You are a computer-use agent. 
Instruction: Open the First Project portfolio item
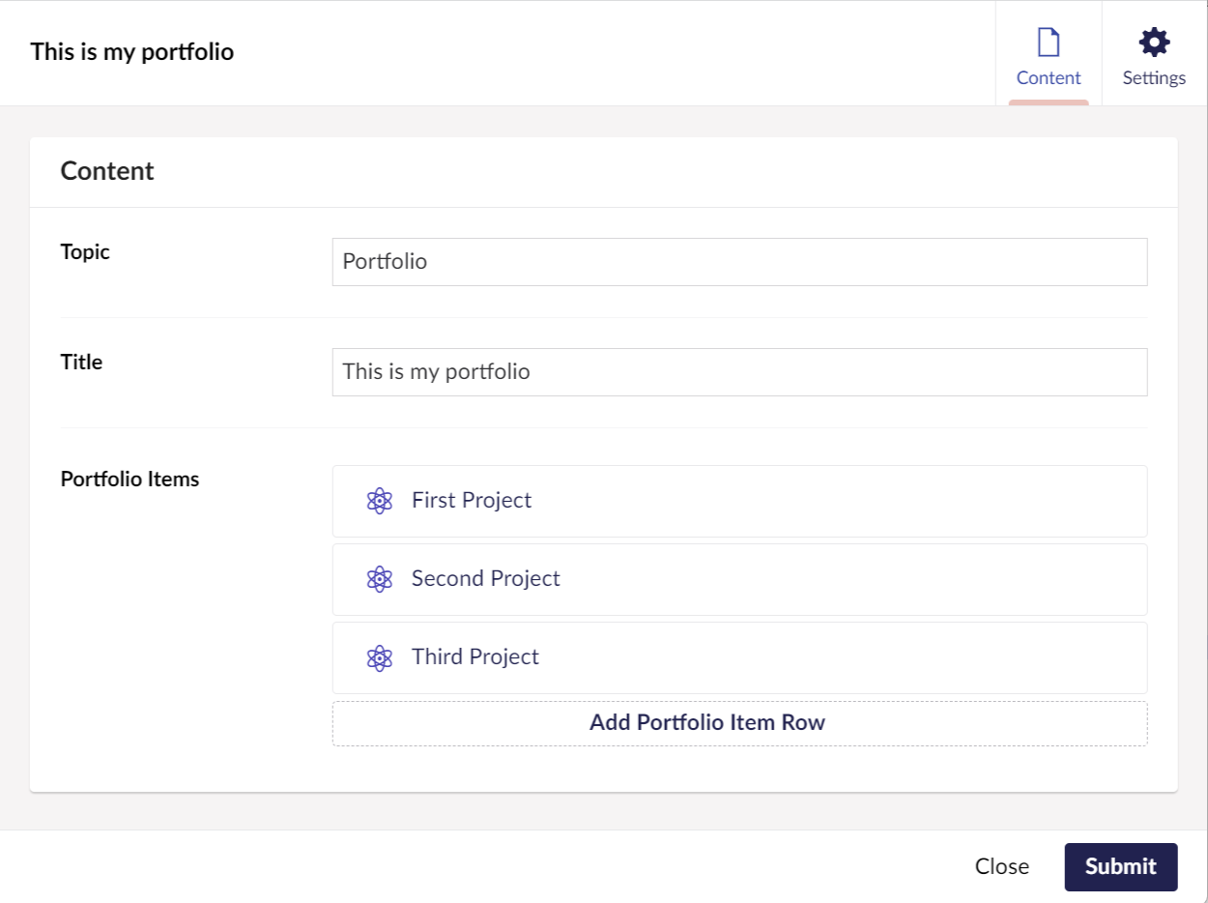pyautogui.click(x=739, y=501)
